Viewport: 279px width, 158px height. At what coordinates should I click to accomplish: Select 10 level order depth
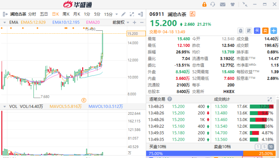pyautogui.click(x=271, y=147)
